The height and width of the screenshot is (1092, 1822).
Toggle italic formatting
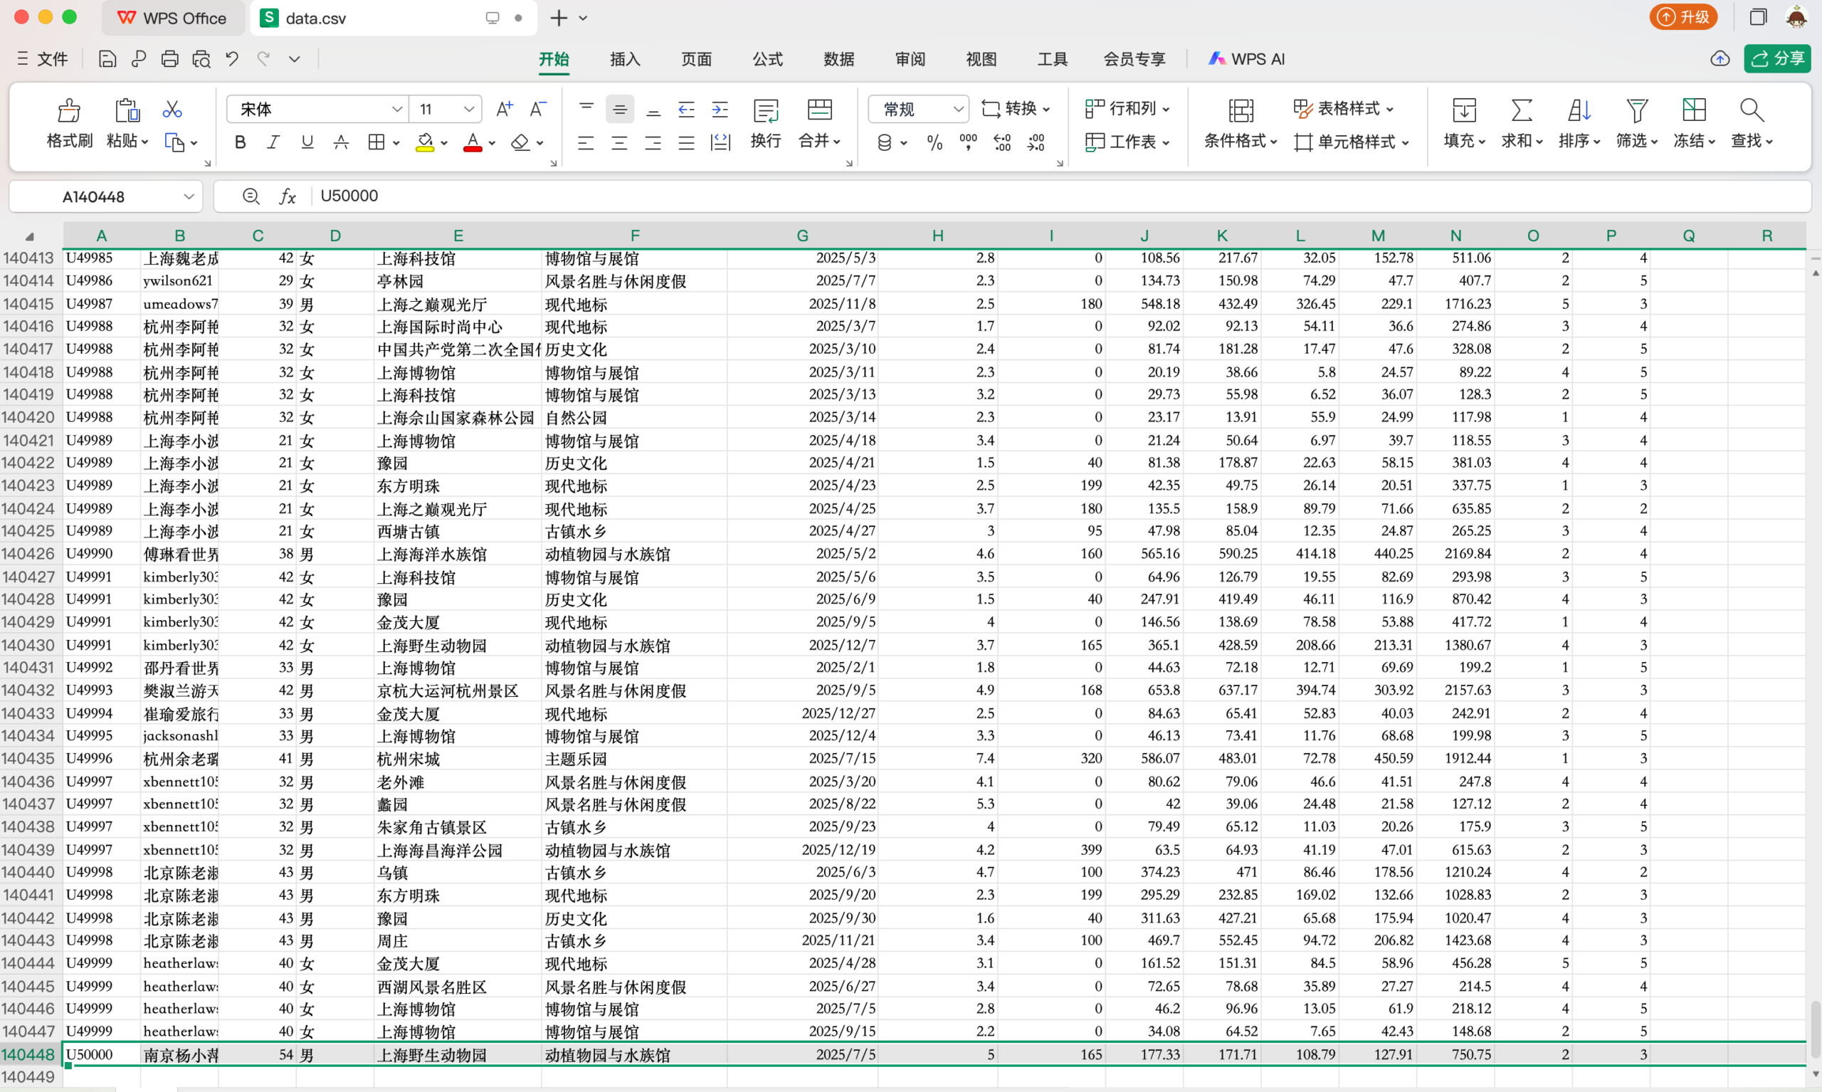pyautogui.click(x=273, y=142)
